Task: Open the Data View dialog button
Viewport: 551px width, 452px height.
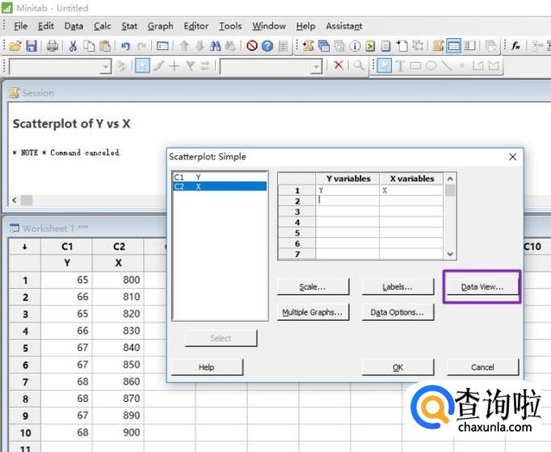Action: point(482,287)
